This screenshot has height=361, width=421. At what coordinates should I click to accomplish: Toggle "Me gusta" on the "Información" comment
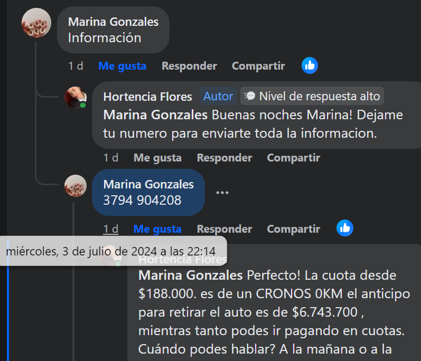coord(122,66)
